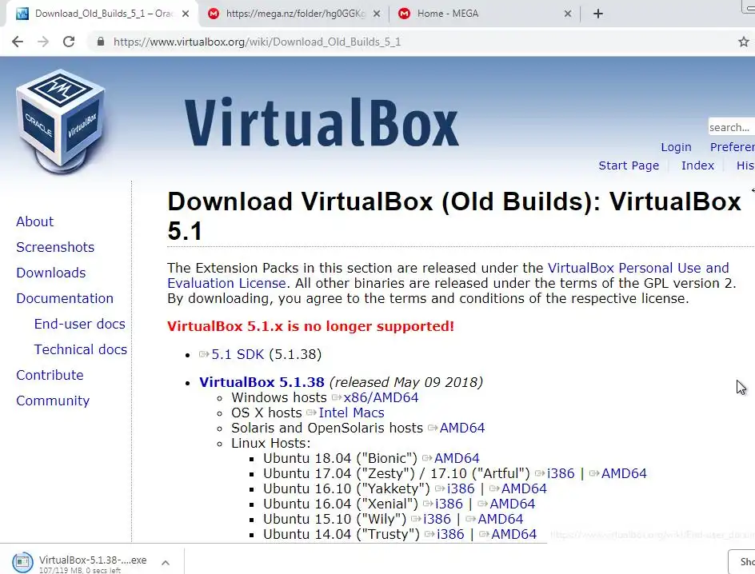
Task: Open the Community sidebar link
Action: click(x=53, y=401)
